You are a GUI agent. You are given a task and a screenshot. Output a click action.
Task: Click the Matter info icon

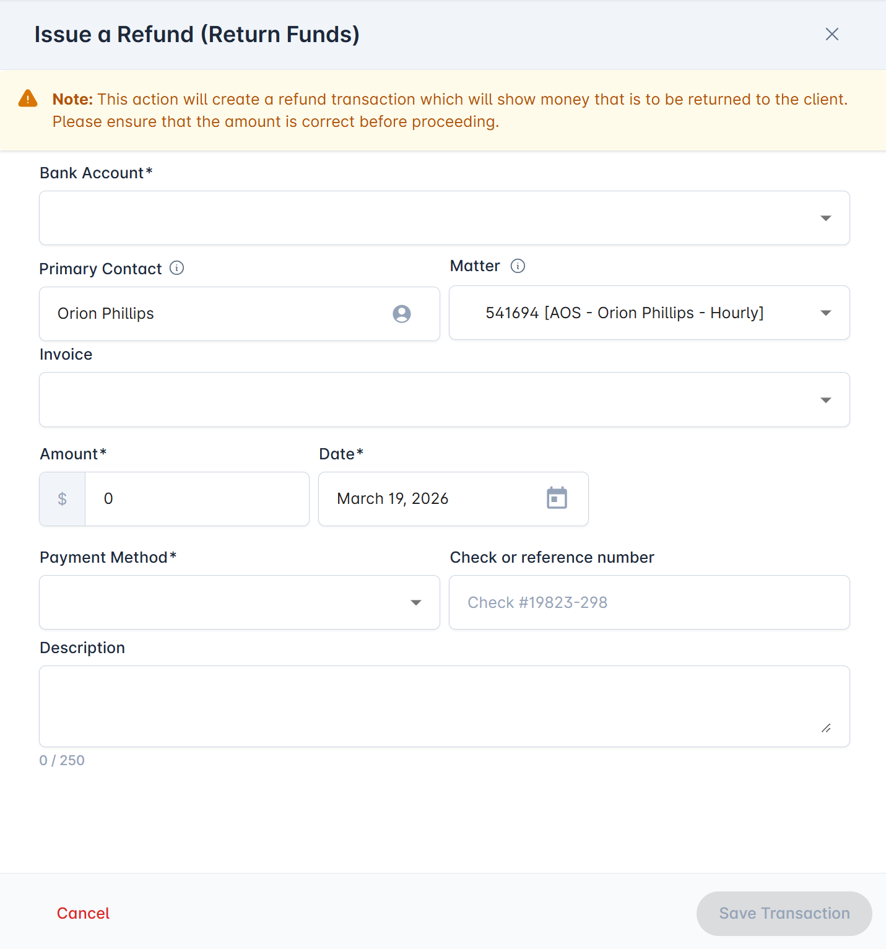point(518,266)
